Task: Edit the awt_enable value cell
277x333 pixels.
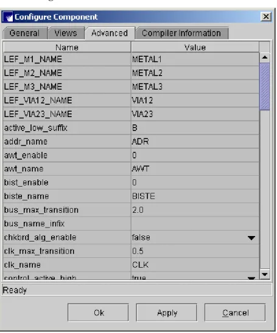Action: (x=195, y=156)
